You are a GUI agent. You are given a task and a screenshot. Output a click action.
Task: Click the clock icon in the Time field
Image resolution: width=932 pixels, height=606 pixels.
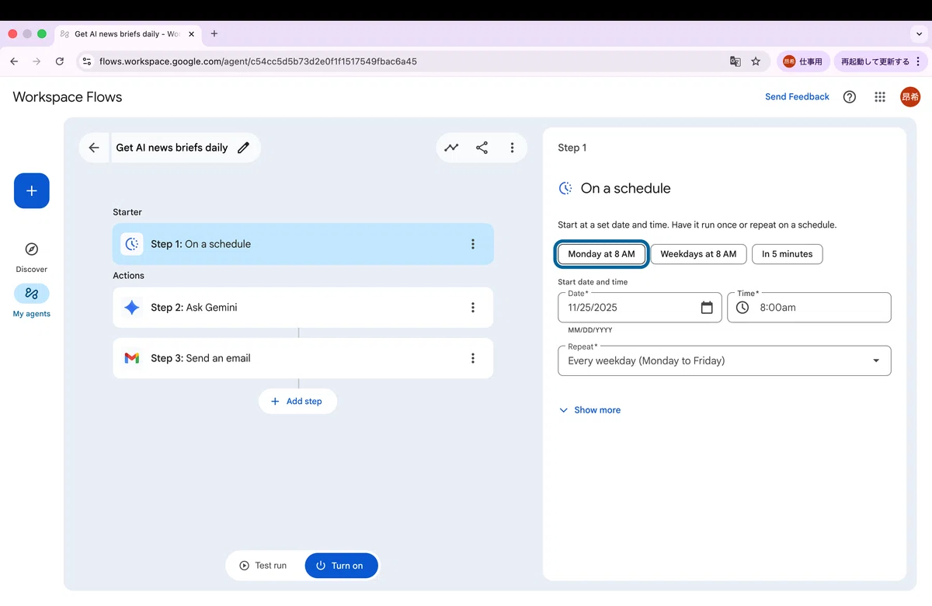pos(742,308)
